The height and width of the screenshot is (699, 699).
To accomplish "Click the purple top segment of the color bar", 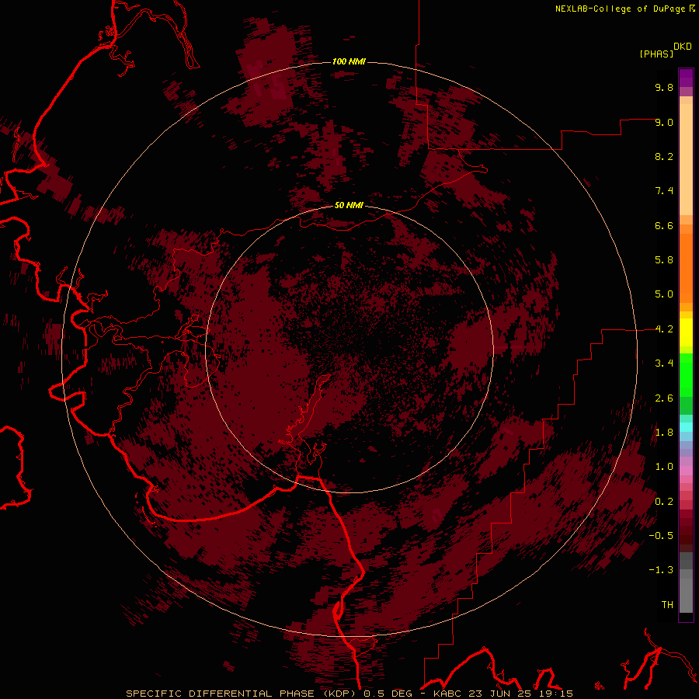I will click(x=686, y=78).
